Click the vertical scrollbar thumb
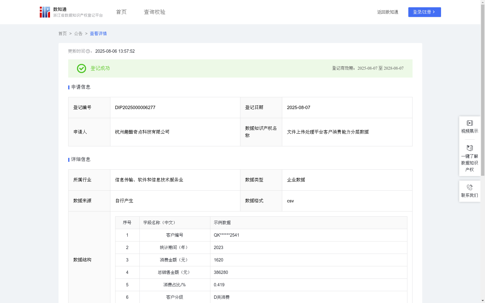Image resolution: width=485 pixels, height=303 pixels. (483, 90)
